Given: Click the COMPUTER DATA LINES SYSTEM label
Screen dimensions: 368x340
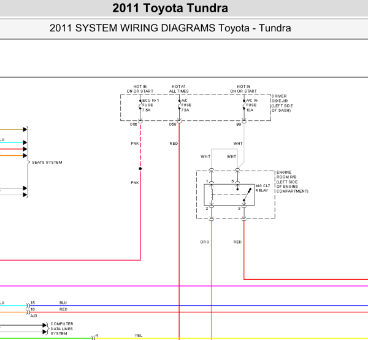Looking at the screenshot, I should coord(62,329).
